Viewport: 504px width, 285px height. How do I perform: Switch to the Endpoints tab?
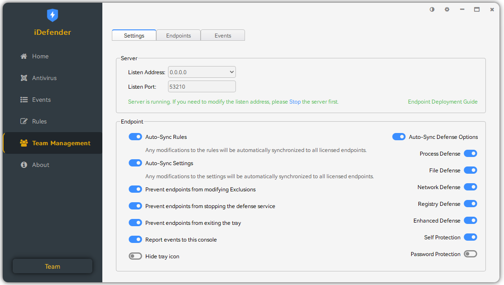178,36
